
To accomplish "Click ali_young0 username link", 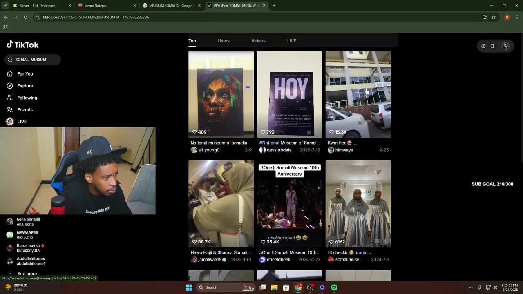I will [209, 150].
